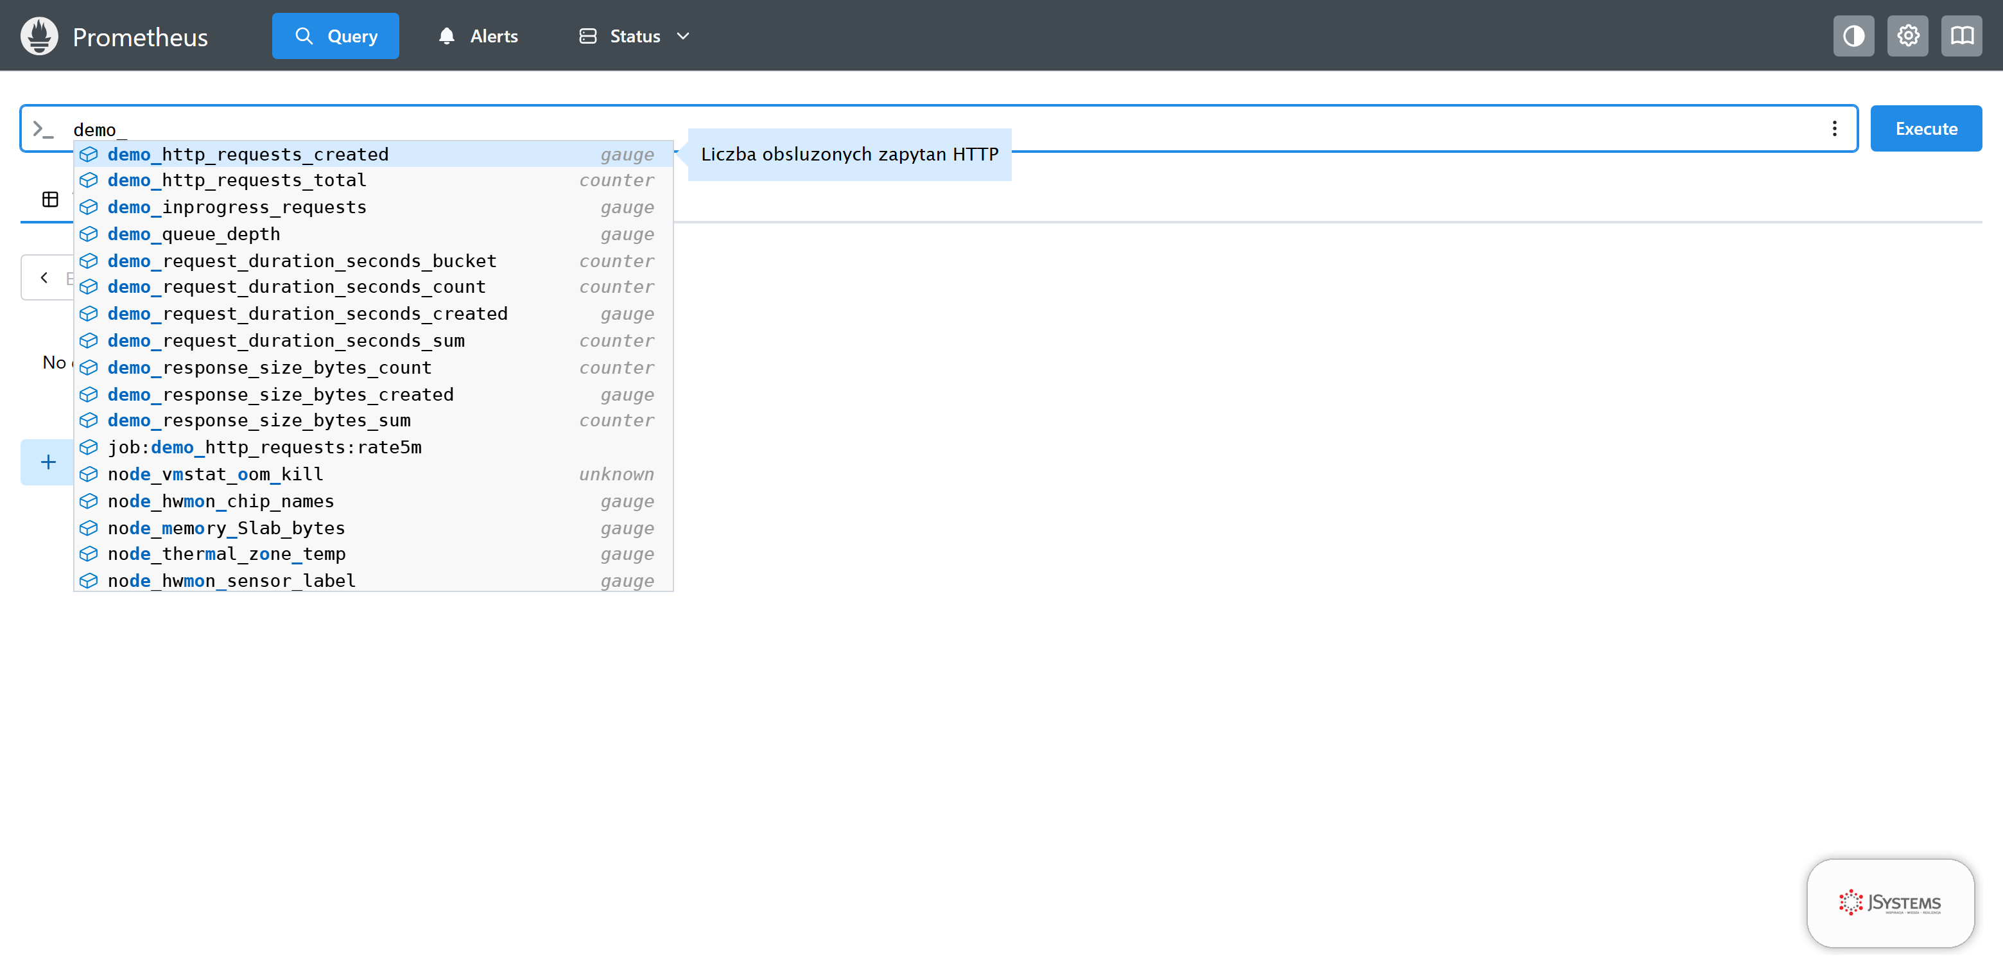This screenshot has height=976, width=2003.
Task: Expand the Status dropdown menu
Action: (634, 36)
